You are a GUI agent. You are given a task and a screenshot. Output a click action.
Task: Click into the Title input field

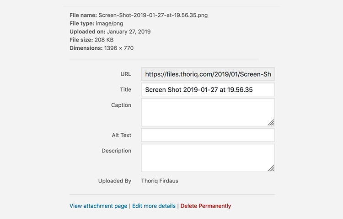(x=208, y=89)
